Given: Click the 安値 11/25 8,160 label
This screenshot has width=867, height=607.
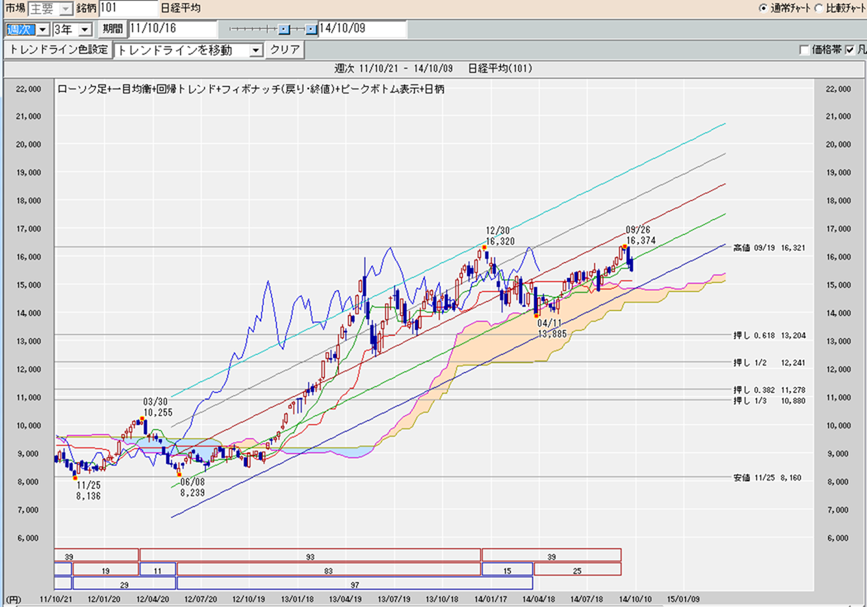Looking at the screenshot, I should click(767, 477).
